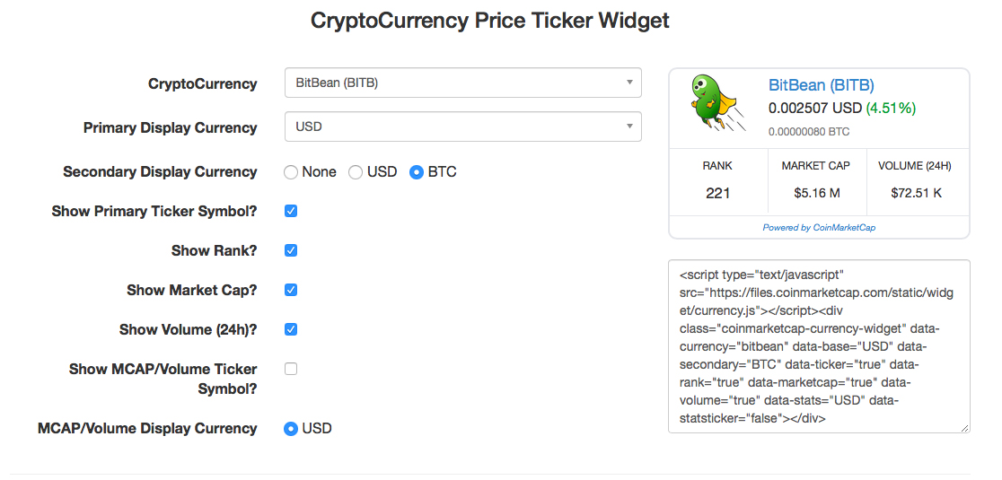This screenshot has width=1002, height=480.
Task: Toggle the Show Volume (24h) checkbox
Action: tap(291, 329)
